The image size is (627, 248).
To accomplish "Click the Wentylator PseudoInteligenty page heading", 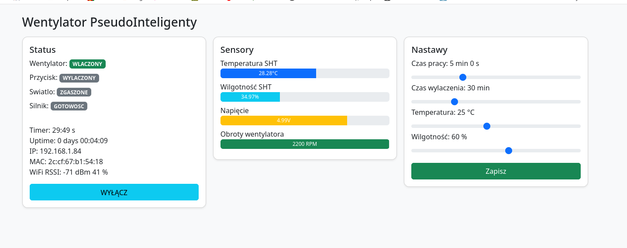I will click(109, 22).
